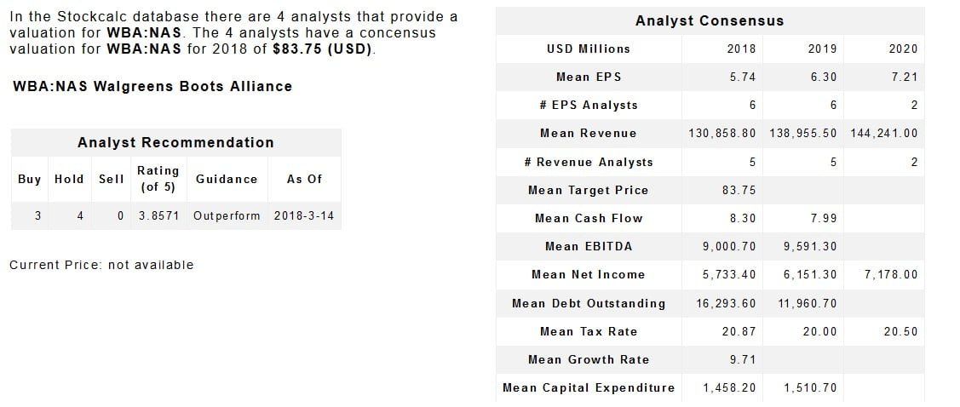This screenshot has height=407, width=960.
Task: Click the Hold count value 4
Action: point(79,215)
